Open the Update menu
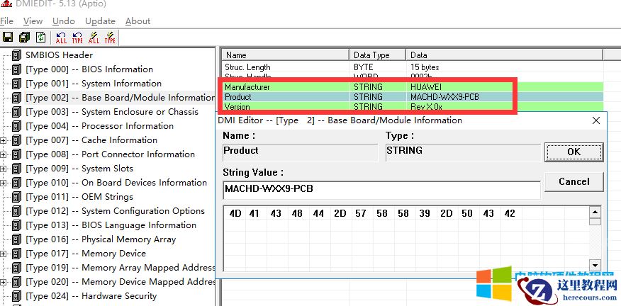 (100, 21)
